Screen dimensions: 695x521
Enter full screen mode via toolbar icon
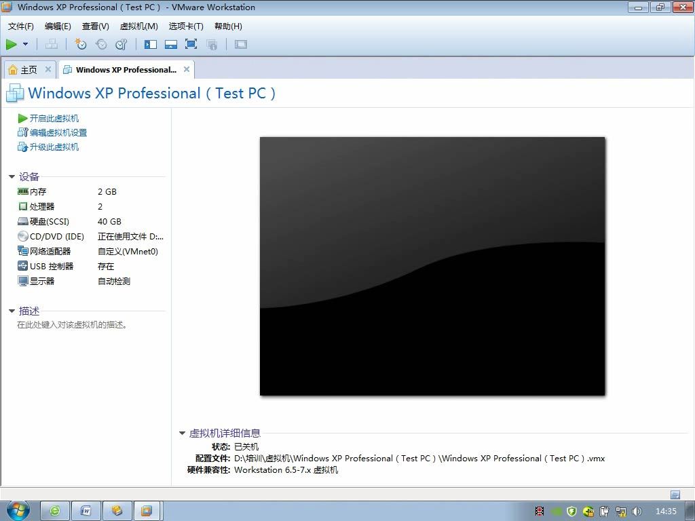pos(191,44)
